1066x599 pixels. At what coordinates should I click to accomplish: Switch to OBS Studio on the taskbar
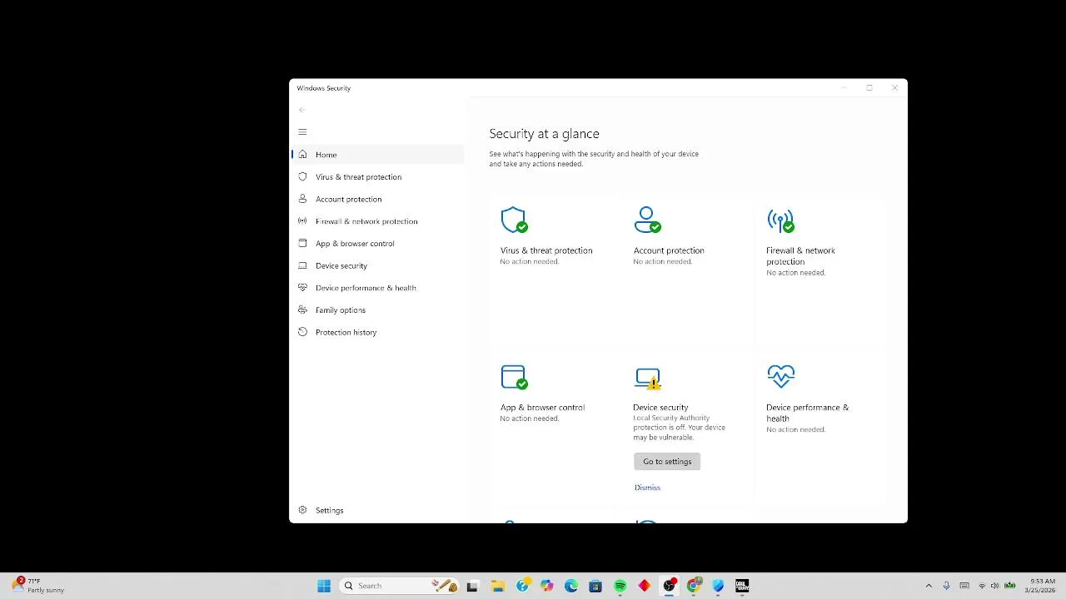click(x=669, y=586)
